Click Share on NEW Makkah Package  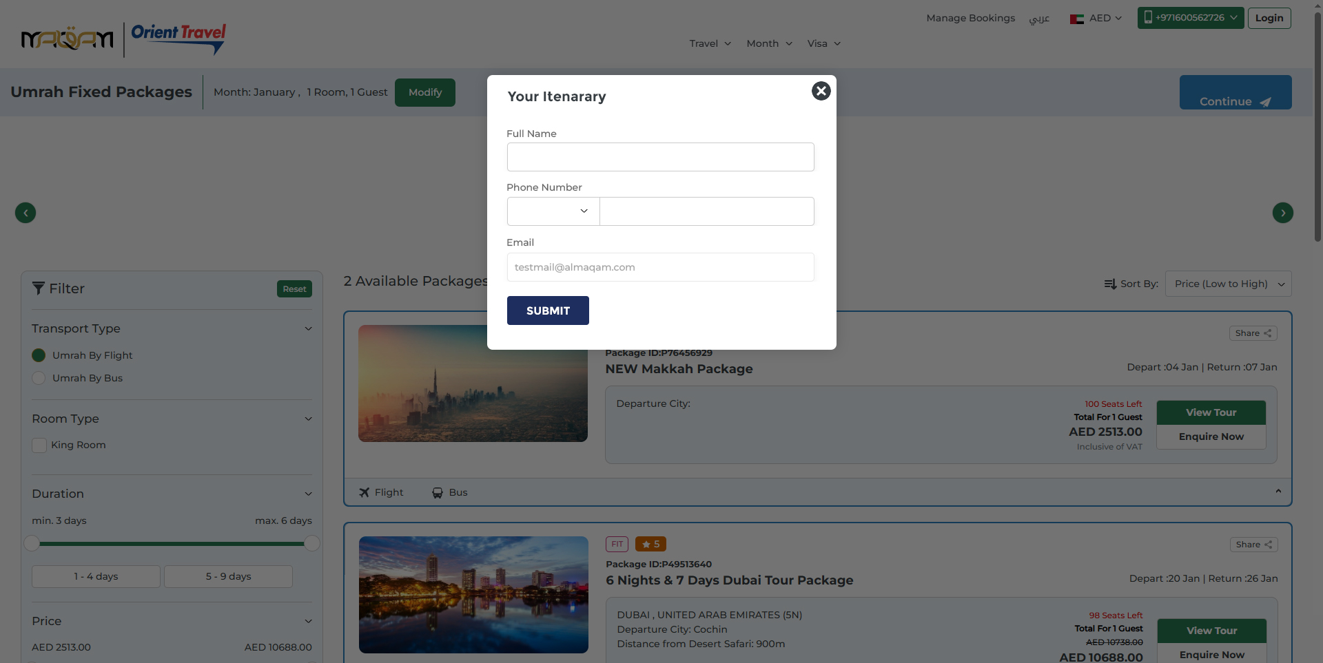tap(1253, 333)
